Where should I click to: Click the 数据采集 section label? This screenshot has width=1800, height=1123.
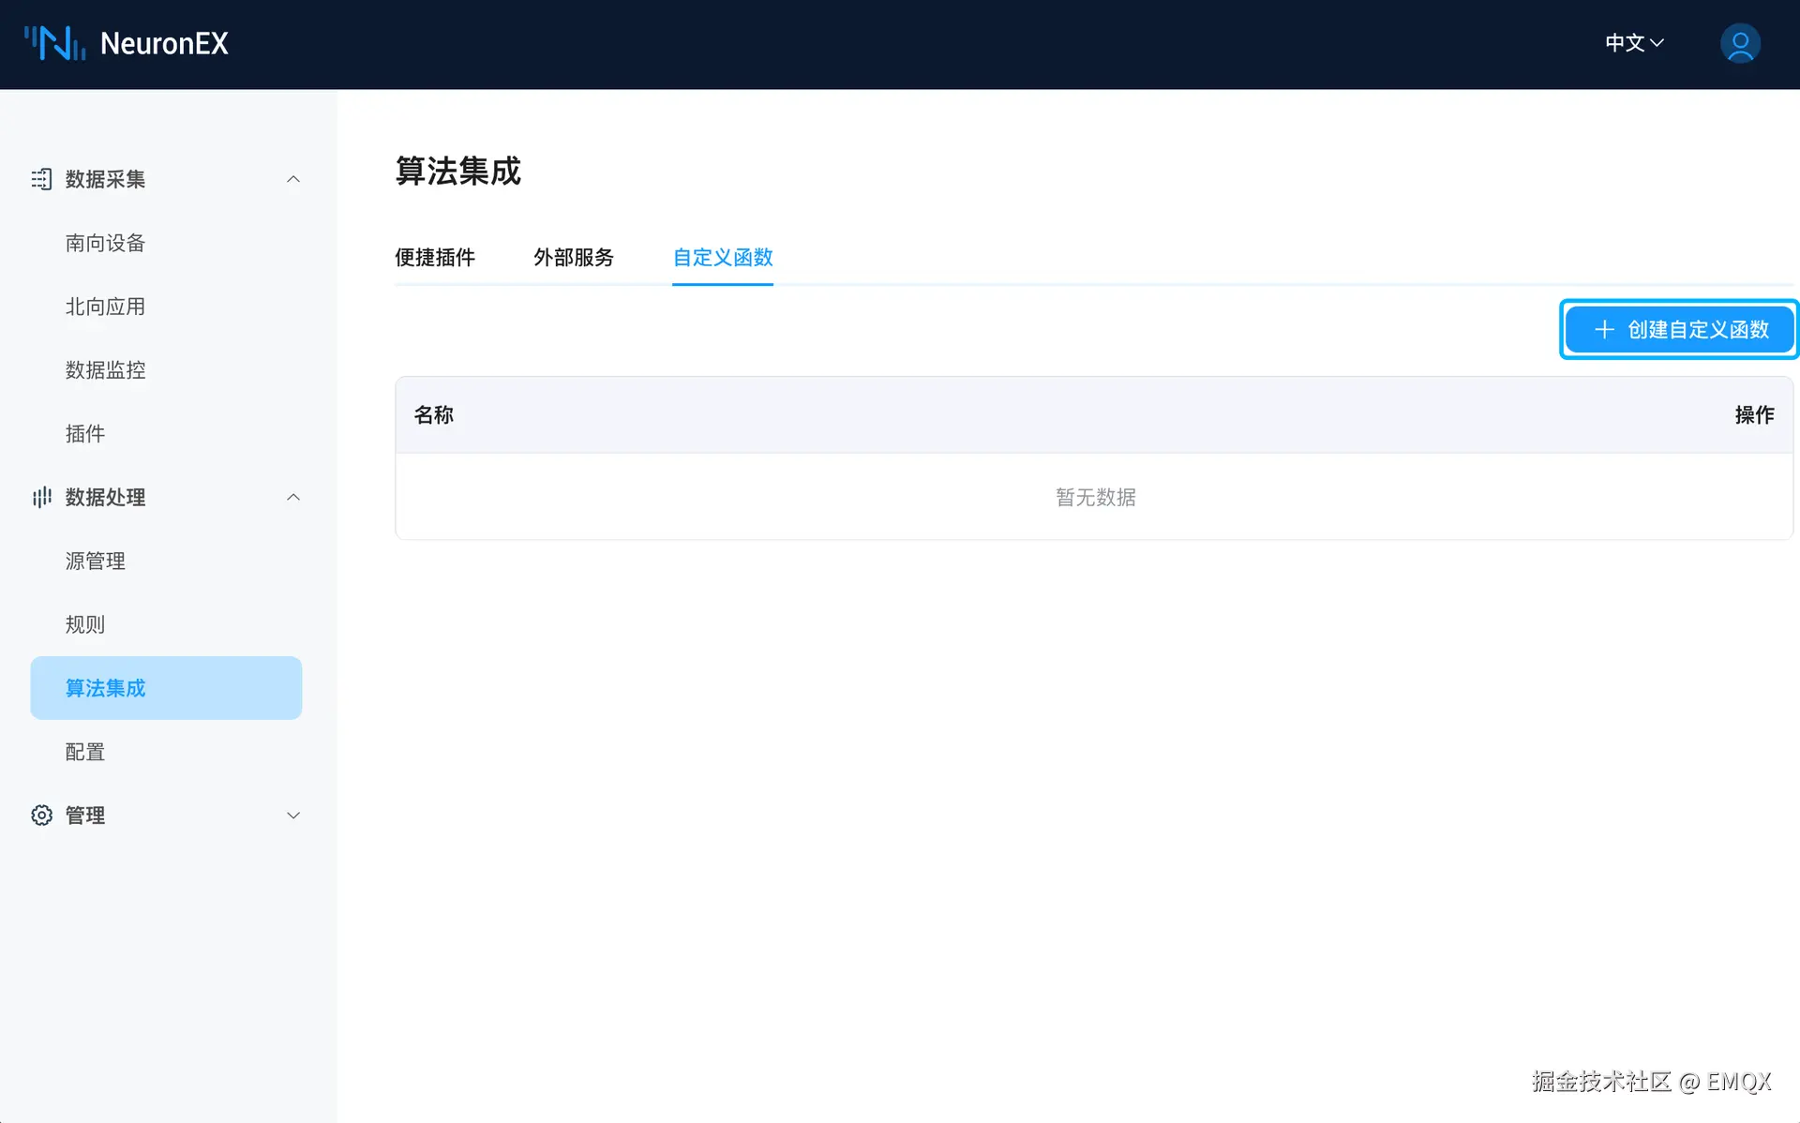105,179
